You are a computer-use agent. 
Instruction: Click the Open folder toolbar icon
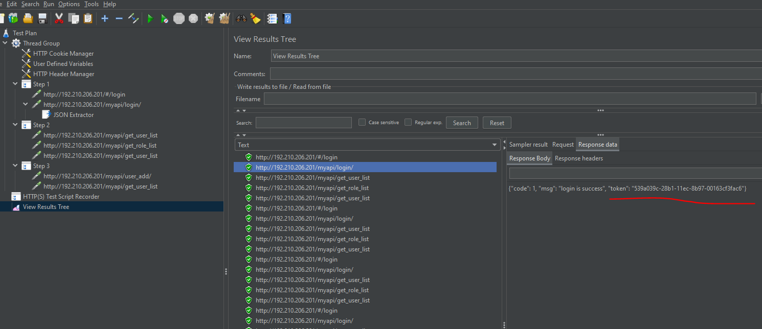pyautogui.click(x=28, y=19)
